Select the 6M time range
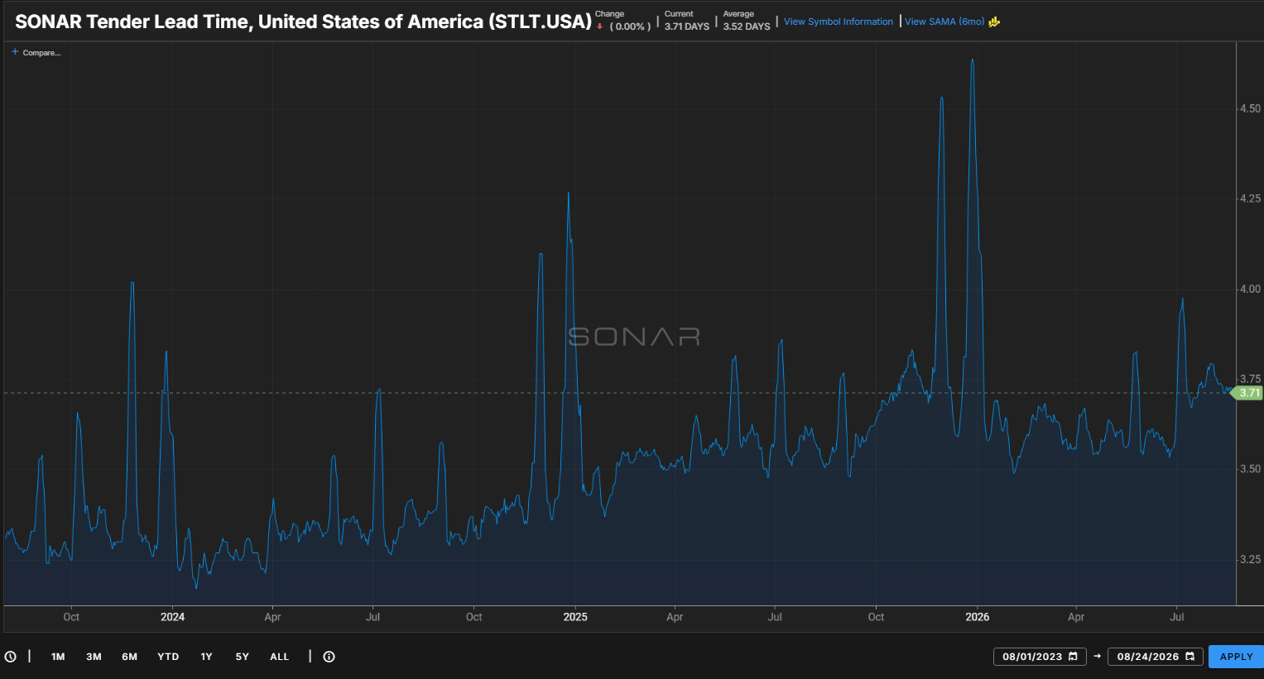1264x679 pixels. [x=129, y=657]
